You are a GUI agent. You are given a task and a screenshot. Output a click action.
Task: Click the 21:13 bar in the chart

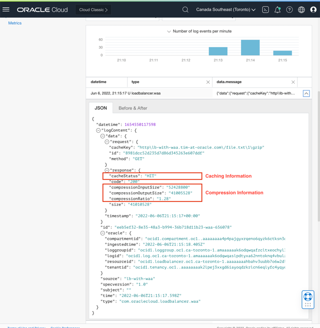pos(218,51)
